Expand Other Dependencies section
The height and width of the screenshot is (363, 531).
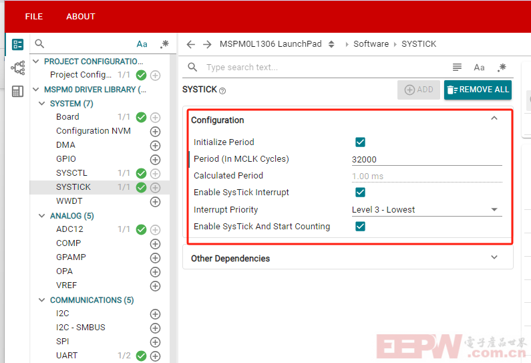[x=494, y=257]
